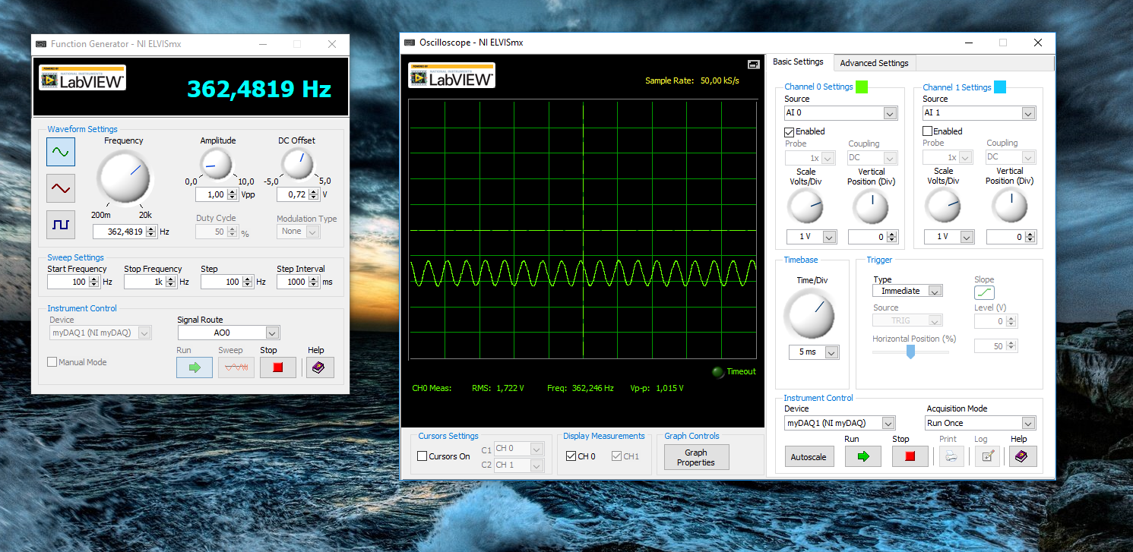Open the Trigger Type Immediate dropdown
This screenshot has height=552, width=1133.
(935, 291)
